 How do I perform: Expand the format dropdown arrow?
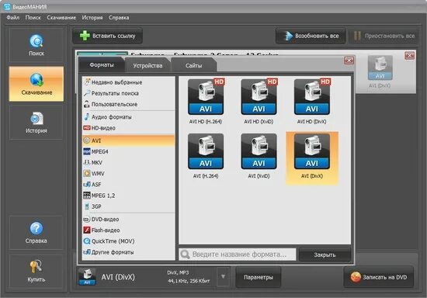[x=223, y=277]
